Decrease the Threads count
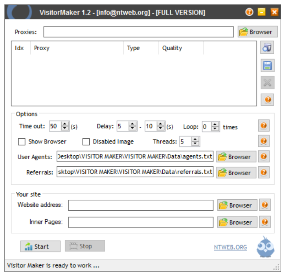This screenshot has width=286, height=275. click(x=195, y=144)
